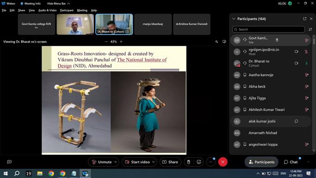Open the Audio & Video menu
Image resolution: width=316 pixels, height=178 pixels.
pos(47,10)
